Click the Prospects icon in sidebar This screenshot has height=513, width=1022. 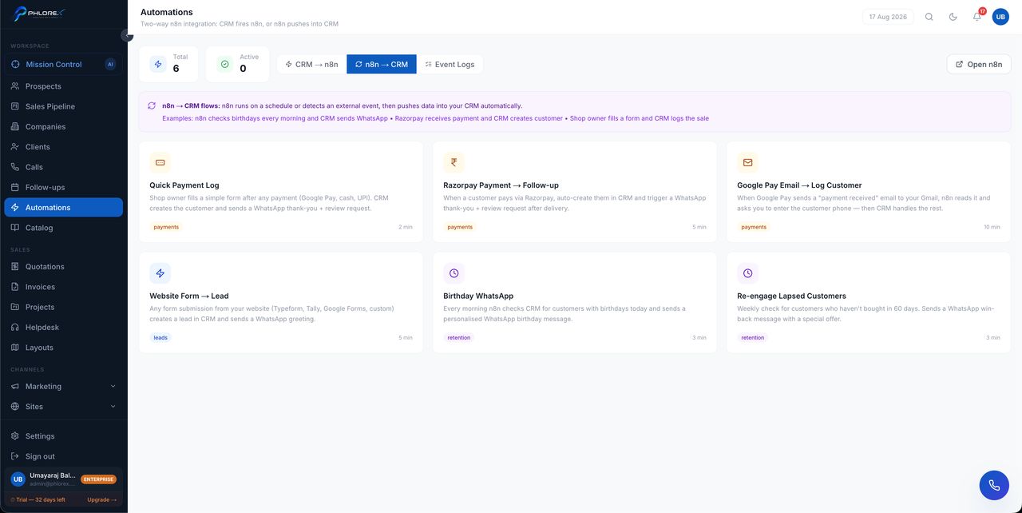[15, 86]
